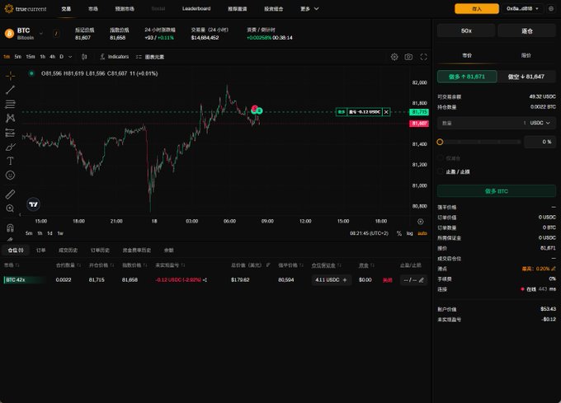
Task: Close the BTC 42x position via red link
Action: click(387, 280)
